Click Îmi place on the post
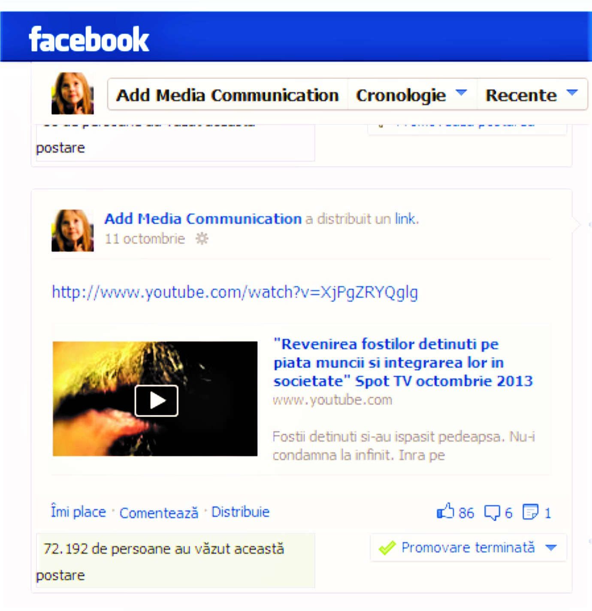592x611 pixels. [79, 511]
